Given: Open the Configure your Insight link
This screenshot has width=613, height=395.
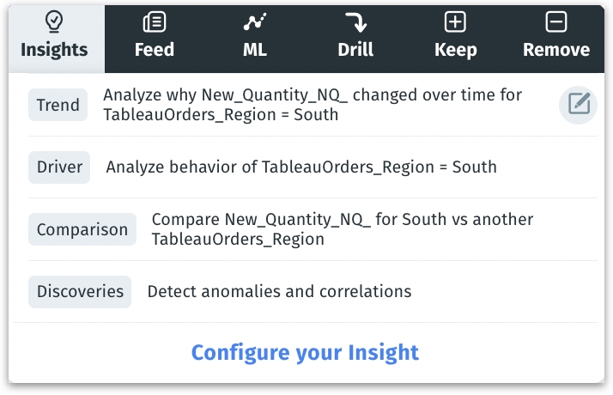Looking at the screenshot, I should 305,352.
